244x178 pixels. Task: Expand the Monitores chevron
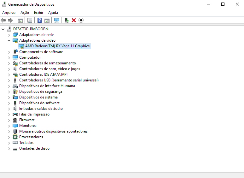[x=9, y=126]
